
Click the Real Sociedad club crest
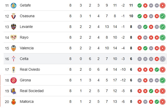pyautogui.click(x=14, y=91)
